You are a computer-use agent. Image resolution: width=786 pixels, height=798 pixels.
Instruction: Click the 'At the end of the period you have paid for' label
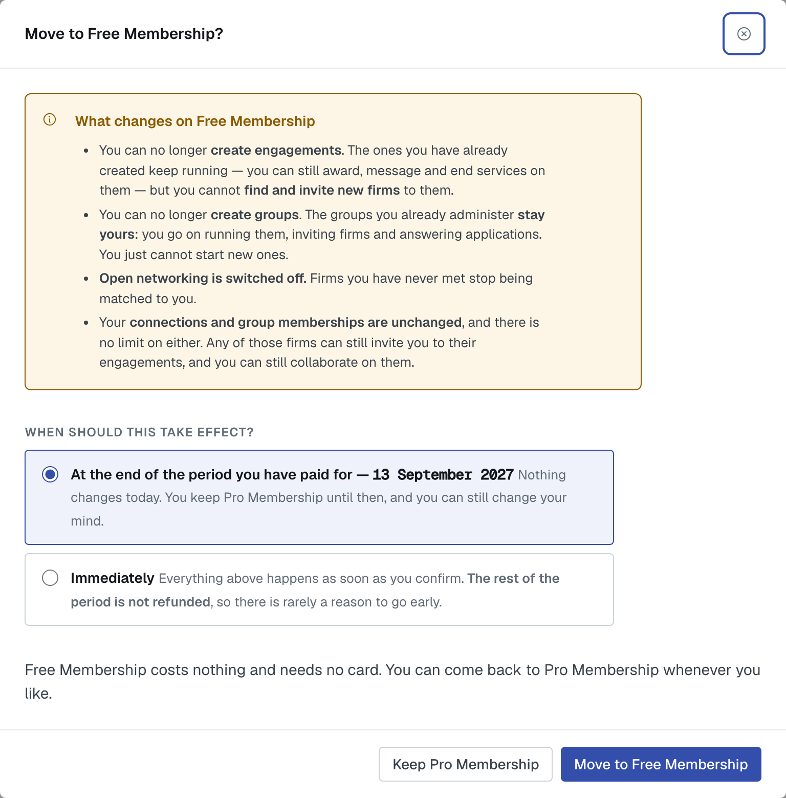point(211,475)
